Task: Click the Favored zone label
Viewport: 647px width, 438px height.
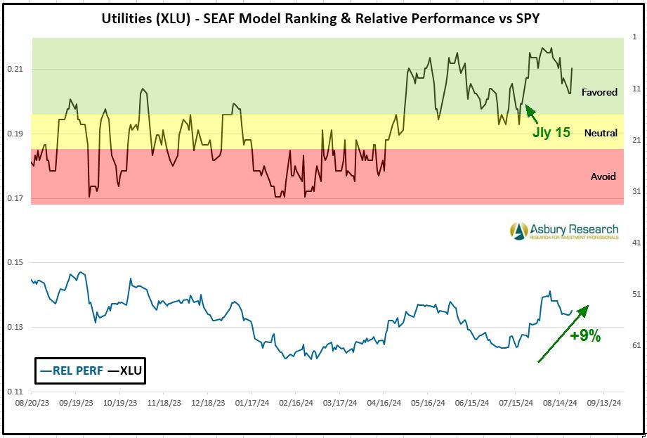Action: (x=599, y=92)
